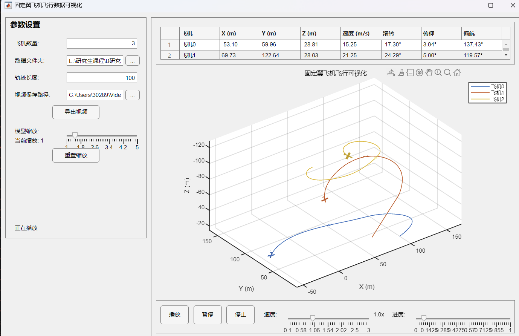Select the 59.96 Y value cell

point(280,44)
